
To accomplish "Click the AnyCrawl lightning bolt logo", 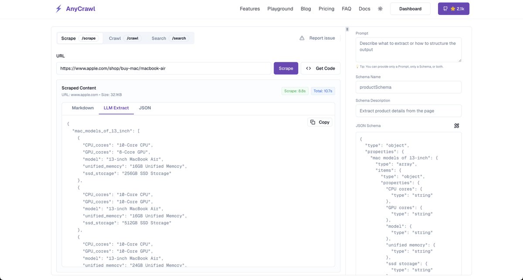I will 58,9.
